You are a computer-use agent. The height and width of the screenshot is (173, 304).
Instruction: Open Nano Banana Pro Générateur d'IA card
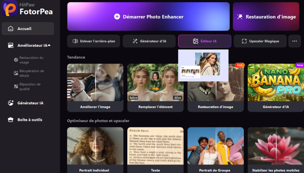coord(276,88)
